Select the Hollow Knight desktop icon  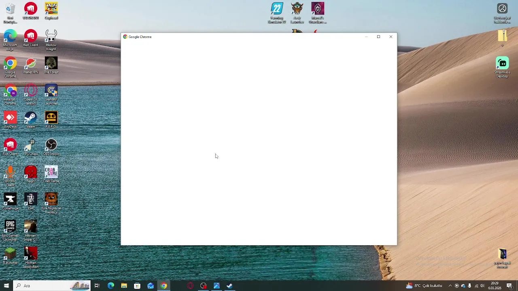click(51, 40)
